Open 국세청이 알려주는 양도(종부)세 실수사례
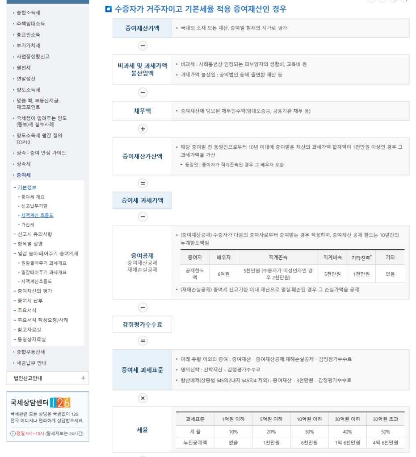416x457 pixels. click(x=42, y=121)
